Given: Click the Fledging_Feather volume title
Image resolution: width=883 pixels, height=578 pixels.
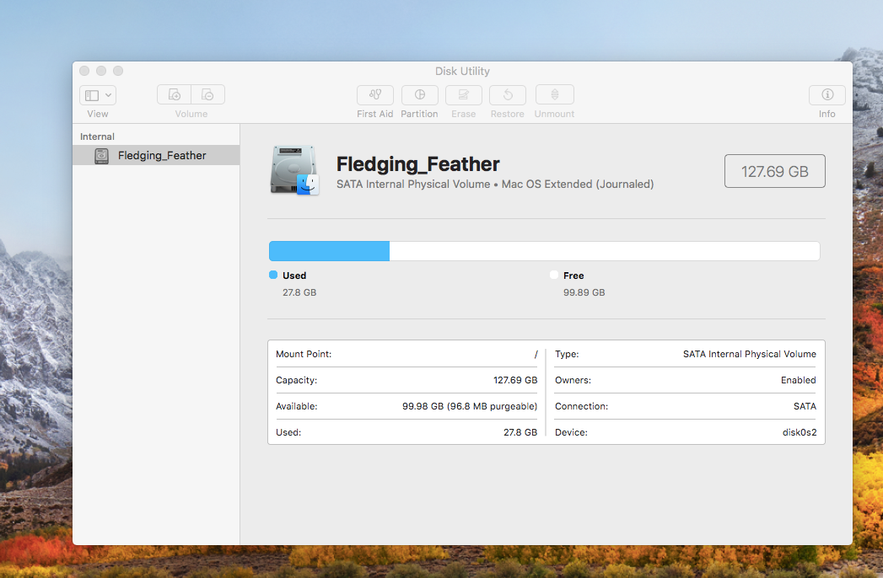Looking at the screenshot, I should tap(417, 164).
